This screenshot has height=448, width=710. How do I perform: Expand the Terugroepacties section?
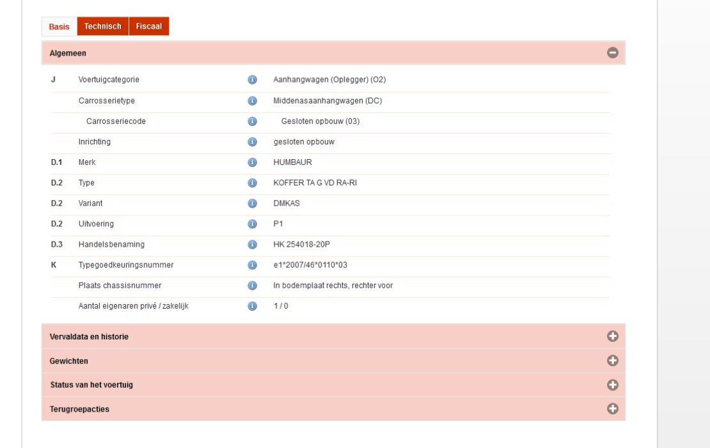[612, 409]
